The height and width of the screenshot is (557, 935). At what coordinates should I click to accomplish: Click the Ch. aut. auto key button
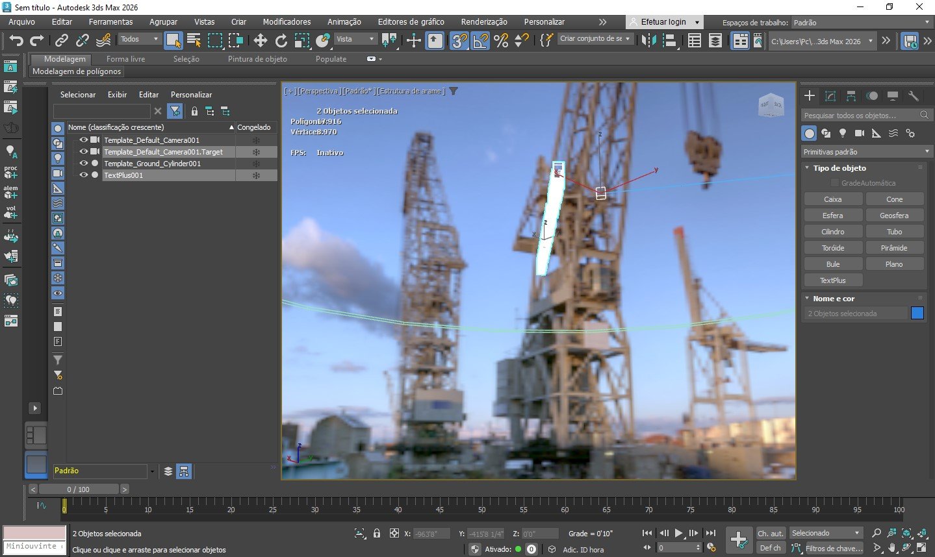coord(771,534)
